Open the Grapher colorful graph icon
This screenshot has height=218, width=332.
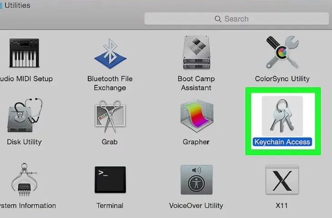(196, 116)
